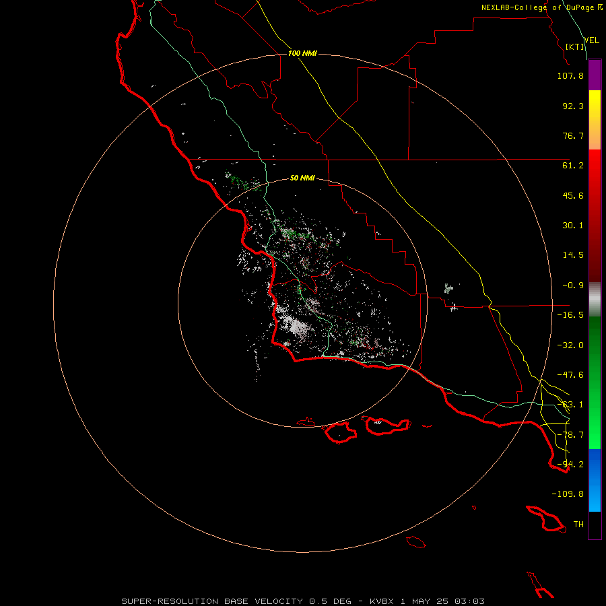Click the 61.2 value on velocity scale
The width and height of the screenshot is (606, 606).
(573, 166)
